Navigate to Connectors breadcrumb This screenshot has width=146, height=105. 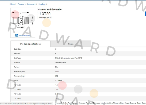pos(31,4)
